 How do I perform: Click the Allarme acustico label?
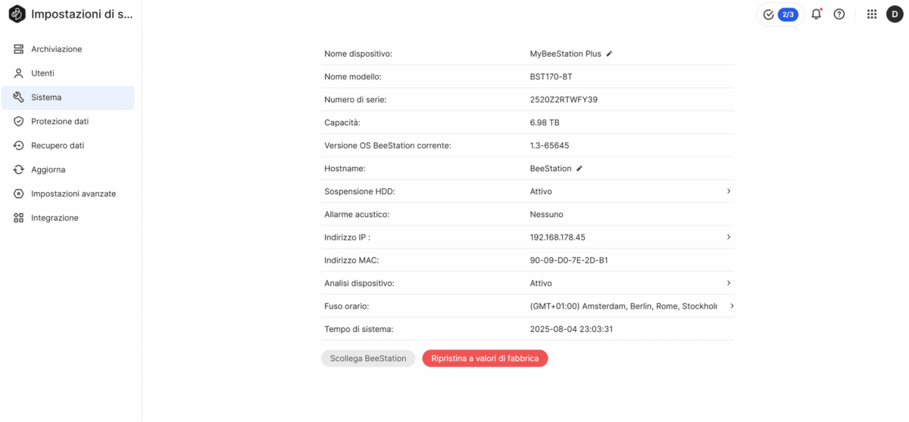pos(357,214)
